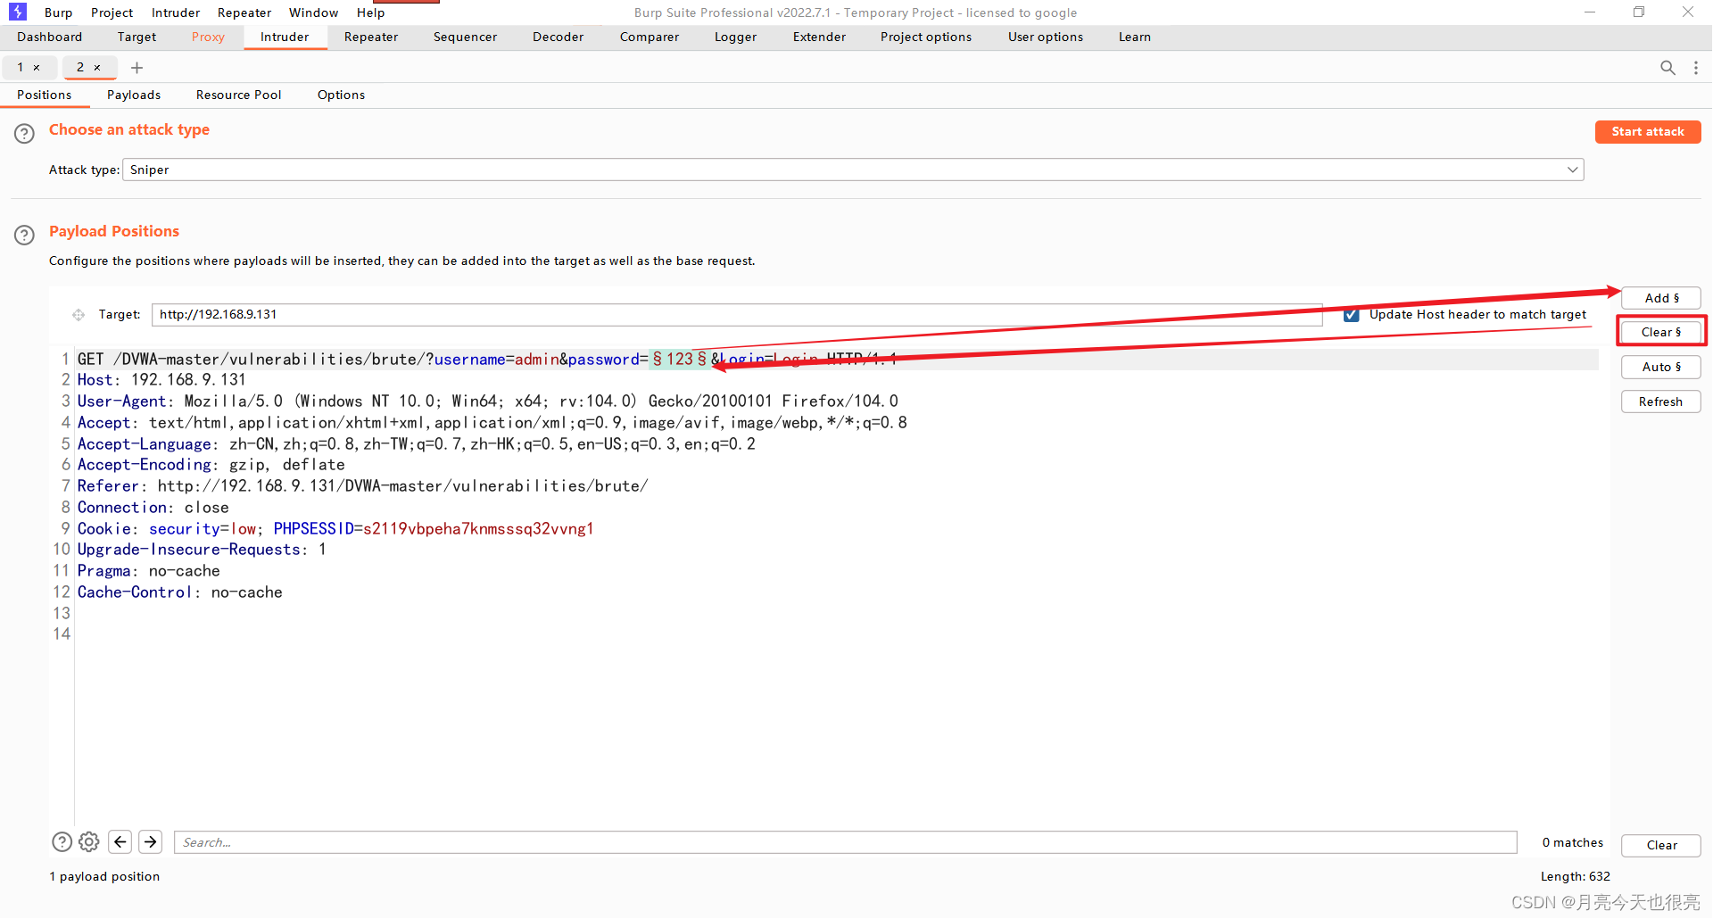The width and height of the screenshot is (1713, 919).
Task: Open the Learn tab
Action: tap(1135, 37)
